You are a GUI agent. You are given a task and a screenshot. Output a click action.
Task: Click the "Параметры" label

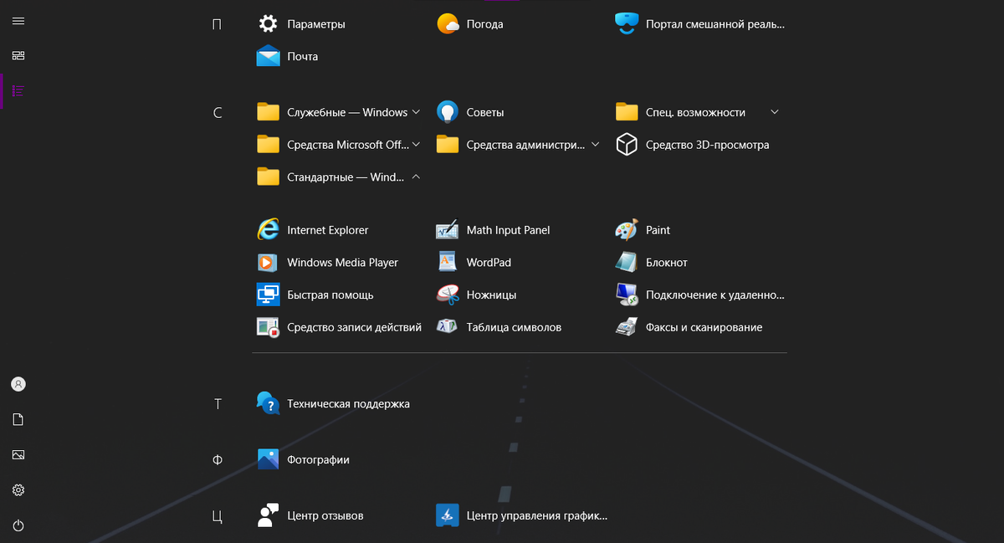click(x=316, y=24)
